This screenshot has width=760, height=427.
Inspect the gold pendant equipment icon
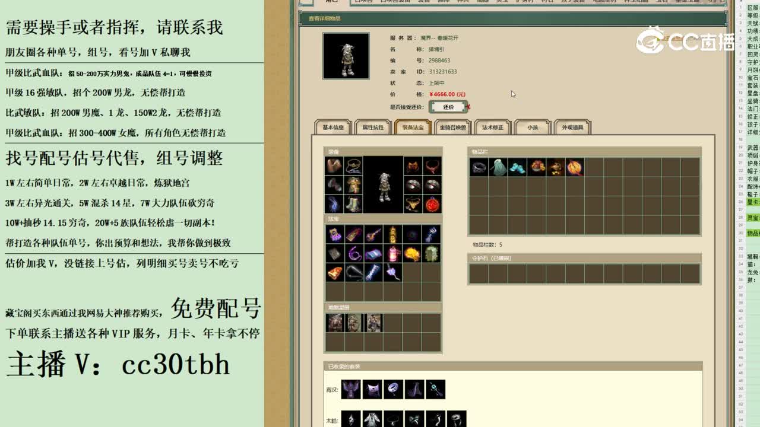click(x=413, y=203)
